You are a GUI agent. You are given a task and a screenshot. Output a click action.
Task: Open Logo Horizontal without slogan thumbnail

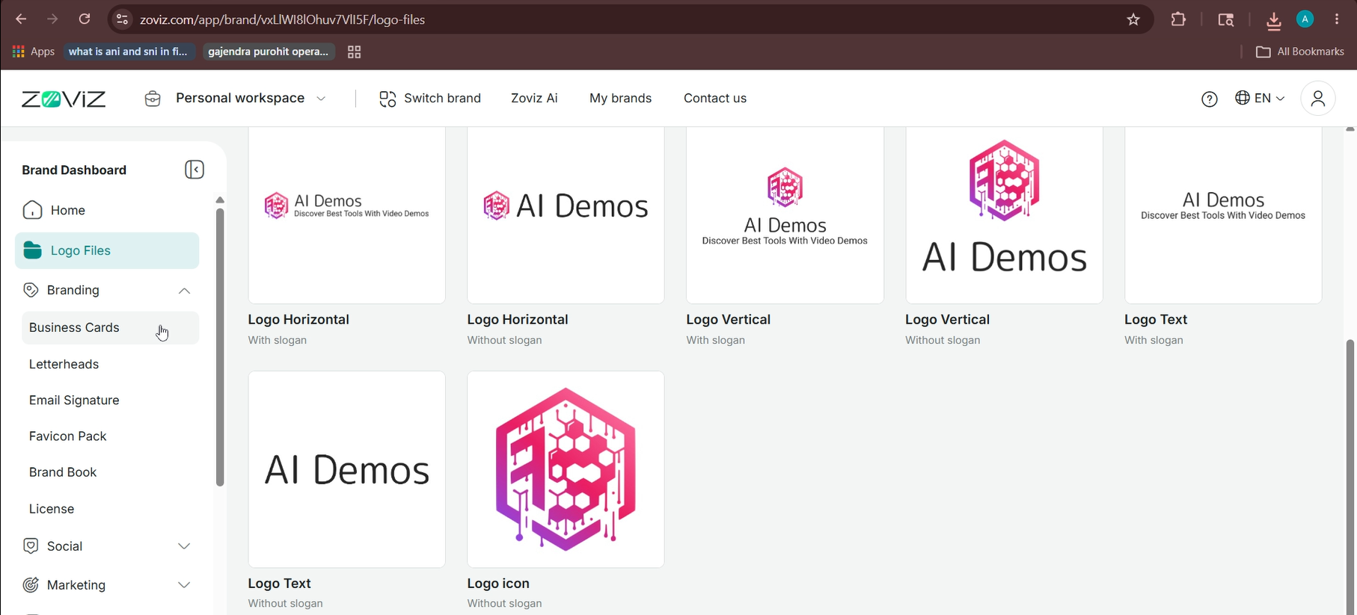[x=566, y=215]
